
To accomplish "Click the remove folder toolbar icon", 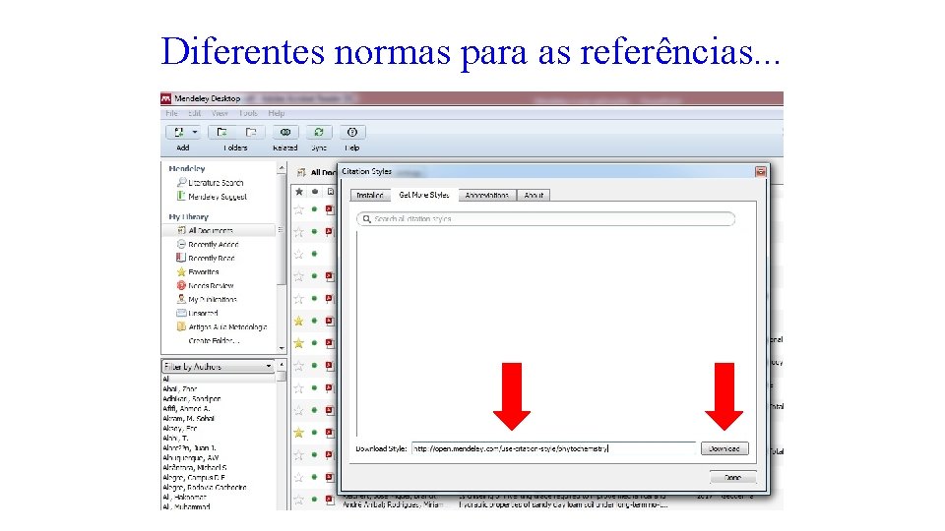I will tap(251, 132).
